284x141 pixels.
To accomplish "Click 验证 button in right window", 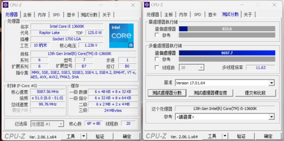I will 241,136.
